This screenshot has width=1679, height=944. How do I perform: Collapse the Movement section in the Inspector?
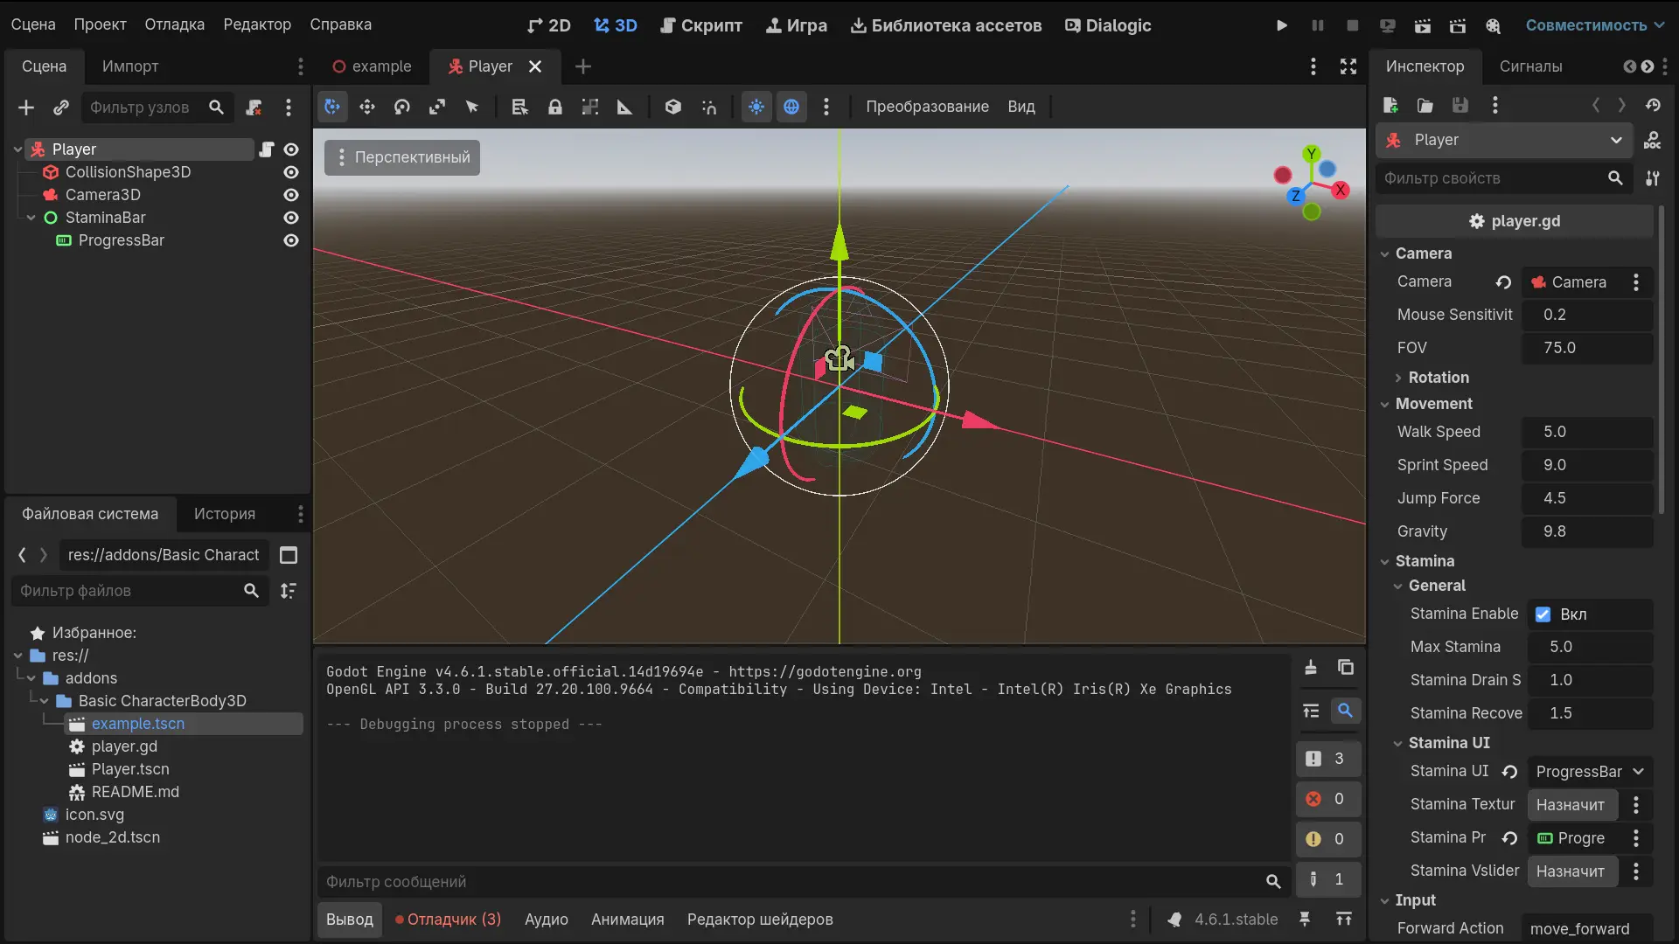click(x=1386, y=404)
